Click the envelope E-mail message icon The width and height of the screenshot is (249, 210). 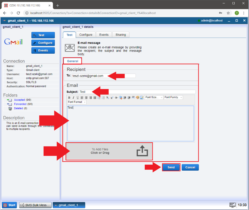70,47
